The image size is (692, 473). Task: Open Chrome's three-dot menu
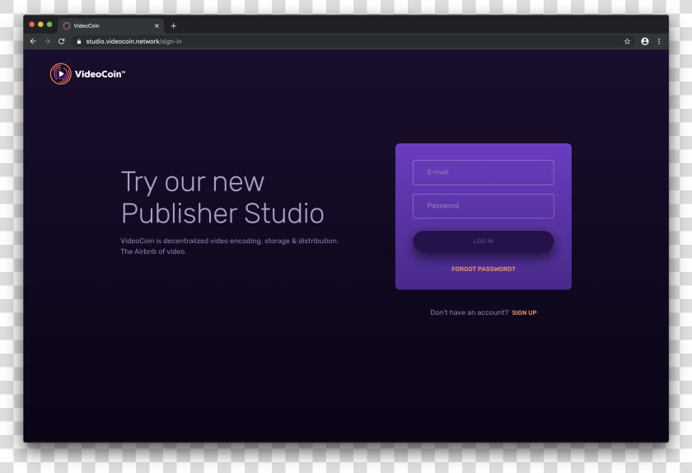click(659, 41)
